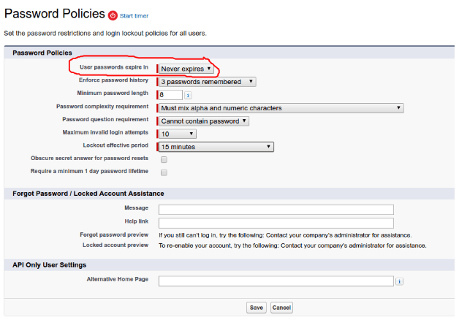
Task: Open the Password complexity requirement dropdown
Action: 281,108
